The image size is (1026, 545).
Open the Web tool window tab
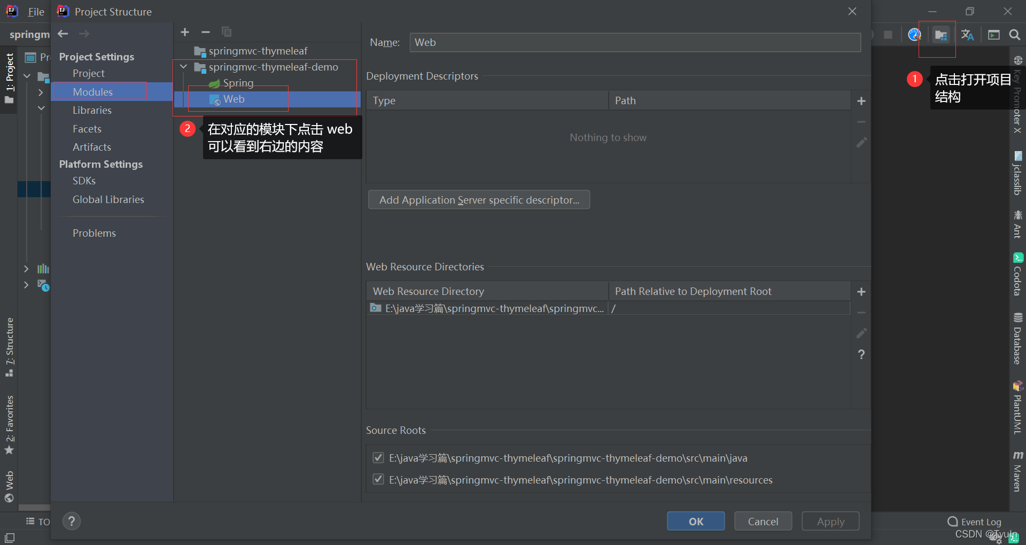pos(9,486)
